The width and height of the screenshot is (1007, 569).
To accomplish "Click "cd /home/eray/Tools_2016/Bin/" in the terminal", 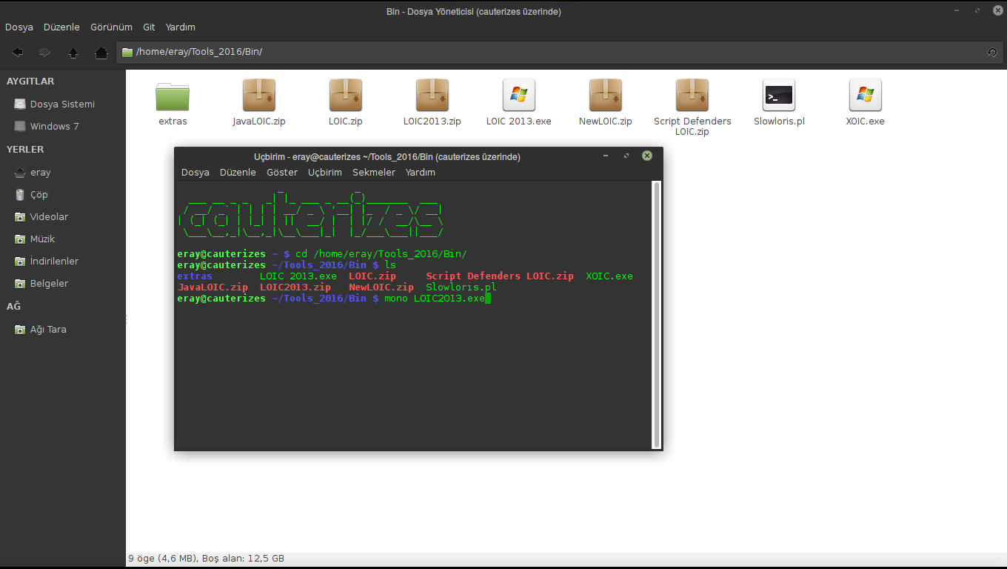I will 381,254.
